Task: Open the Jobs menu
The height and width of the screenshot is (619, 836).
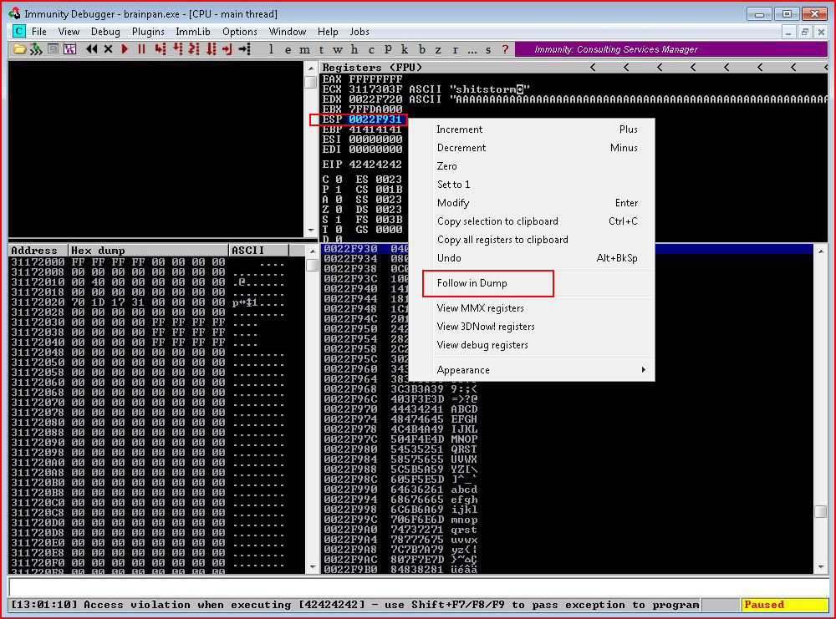Action: tap(359, 32)
